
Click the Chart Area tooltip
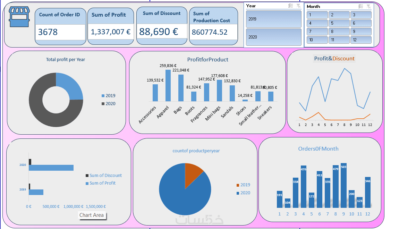pyautogui.click(x=92, y=215)
